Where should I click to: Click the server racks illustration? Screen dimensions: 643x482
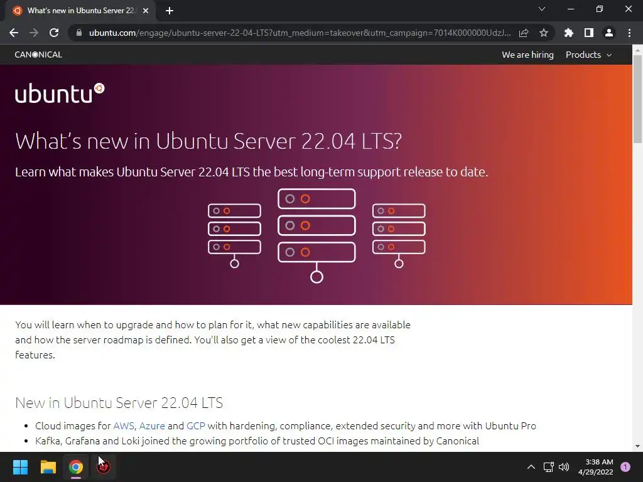click(316, 236)
